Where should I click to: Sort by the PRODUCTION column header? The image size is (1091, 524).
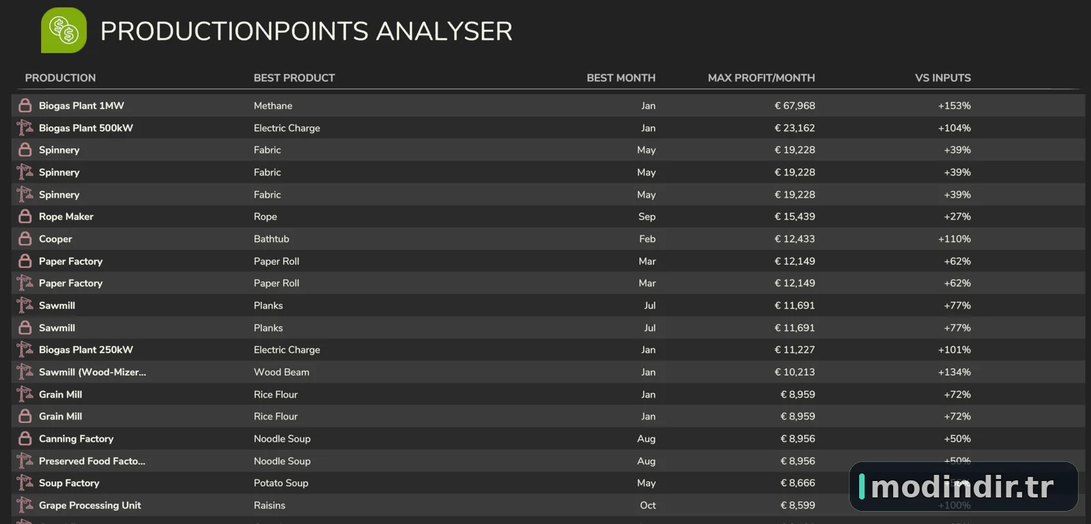click(60, 78)
